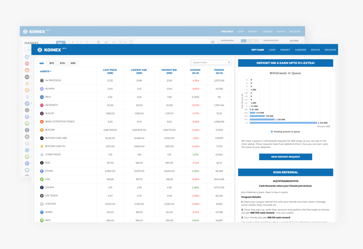Open the INR market dropdown in background window
Image resolution: width=363 pixels, height=249 pixels.
tap(60, 43)
